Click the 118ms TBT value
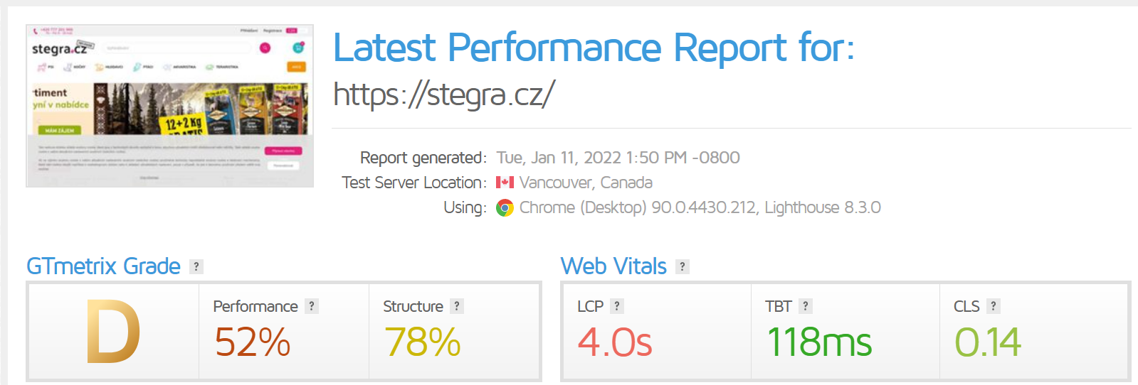Screen dimensions: 1138x385 coord(819,342)
